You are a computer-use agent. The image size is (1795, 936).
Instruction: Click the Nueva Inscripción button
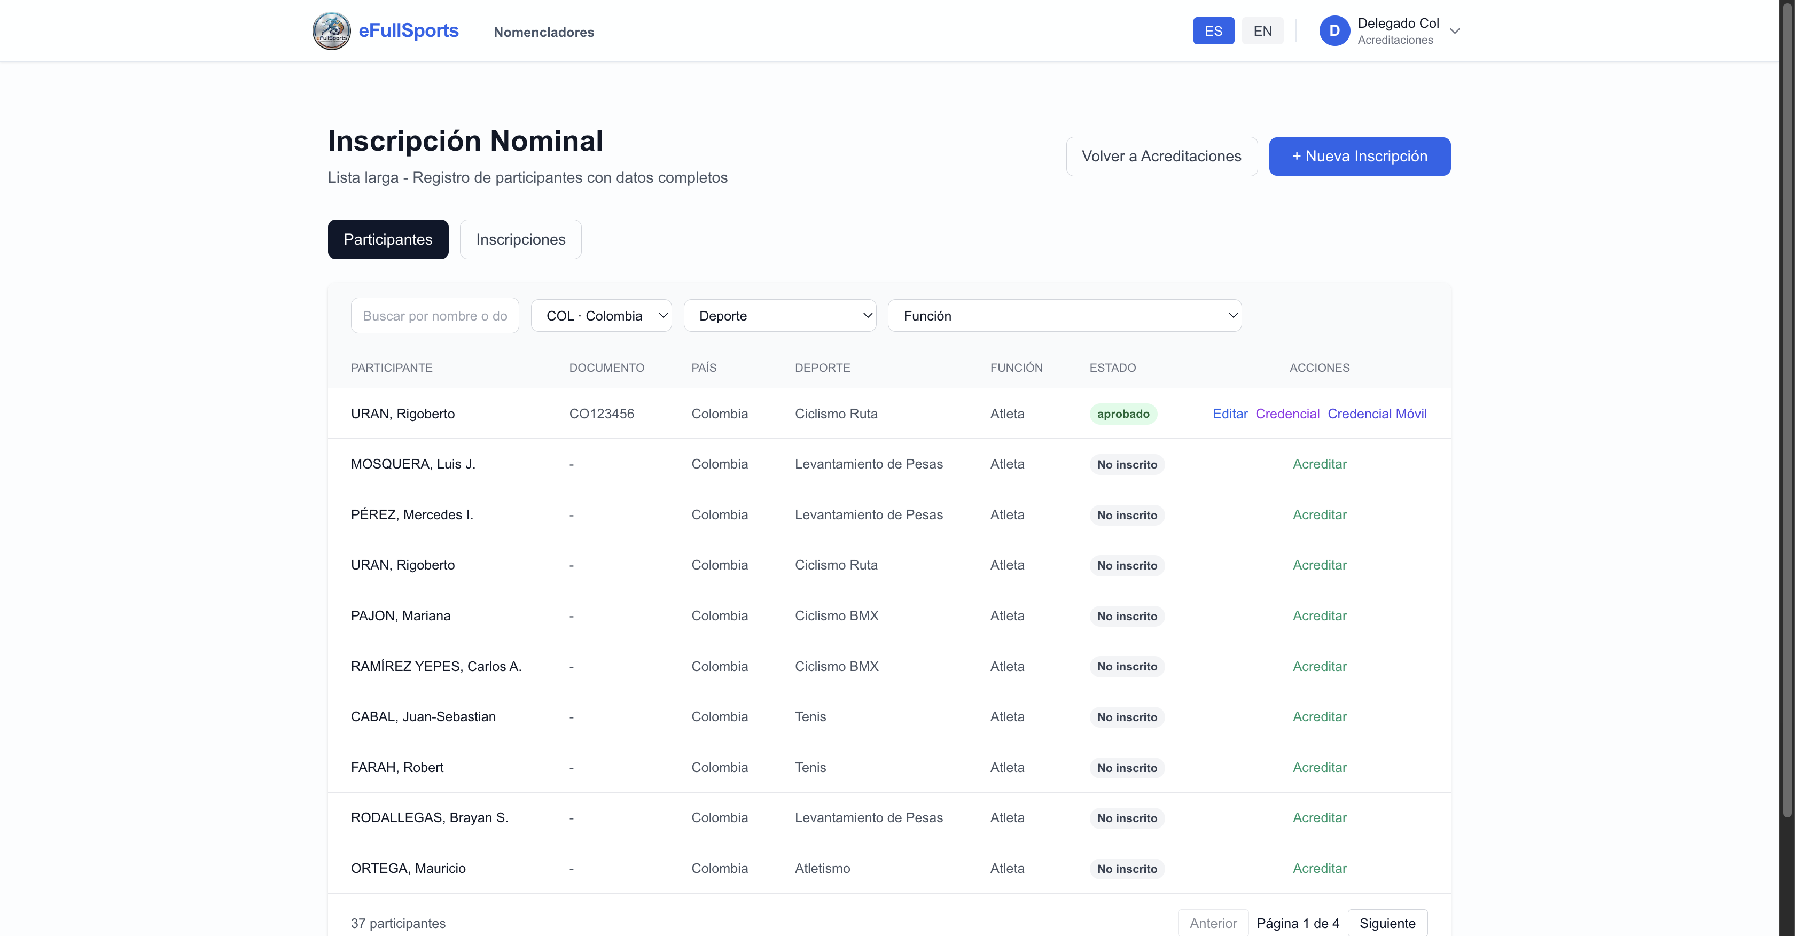tap(1359, 156)
